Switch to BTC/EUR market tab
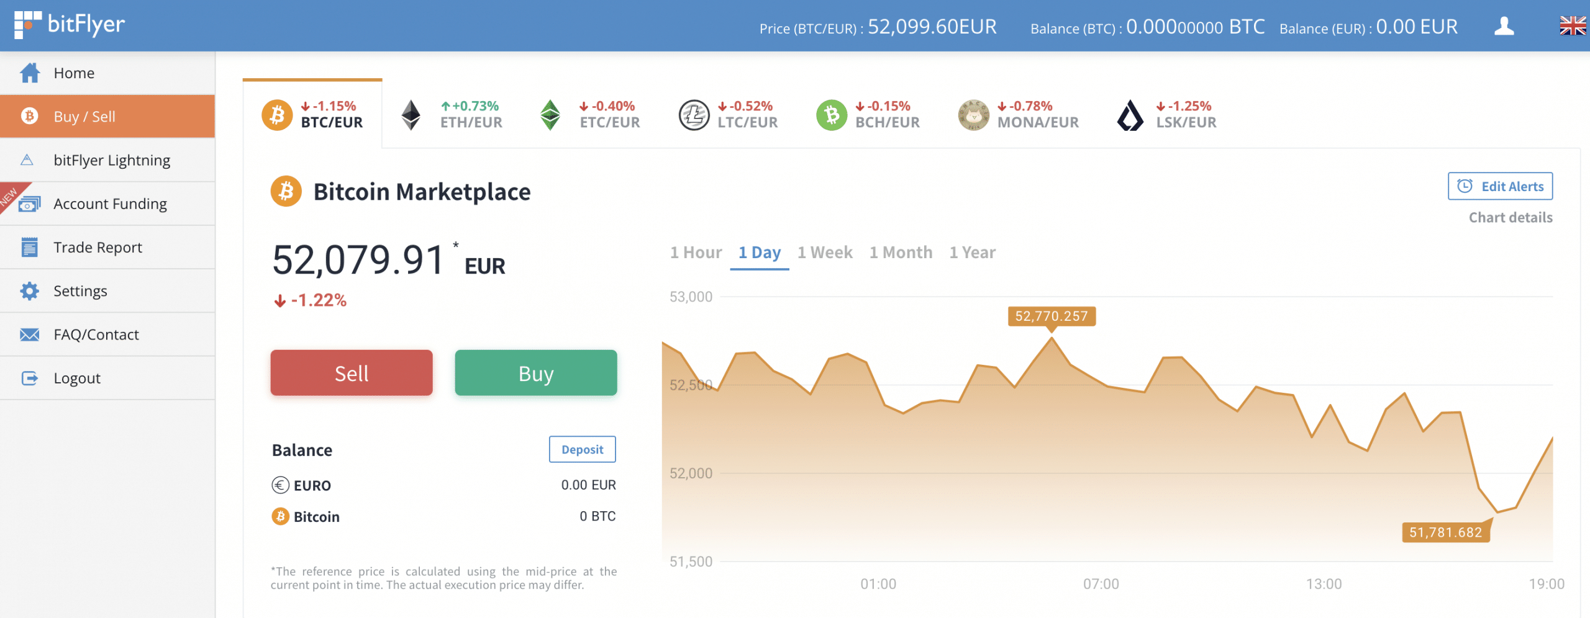1590x618 pixels. 312,115
